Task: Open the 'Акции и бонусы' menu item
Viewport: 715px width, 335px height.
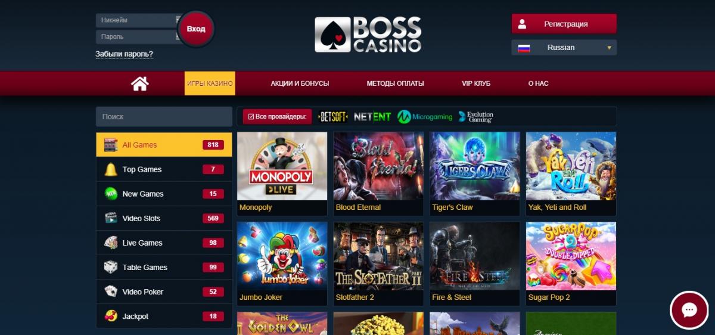Action: coord(300,83)
